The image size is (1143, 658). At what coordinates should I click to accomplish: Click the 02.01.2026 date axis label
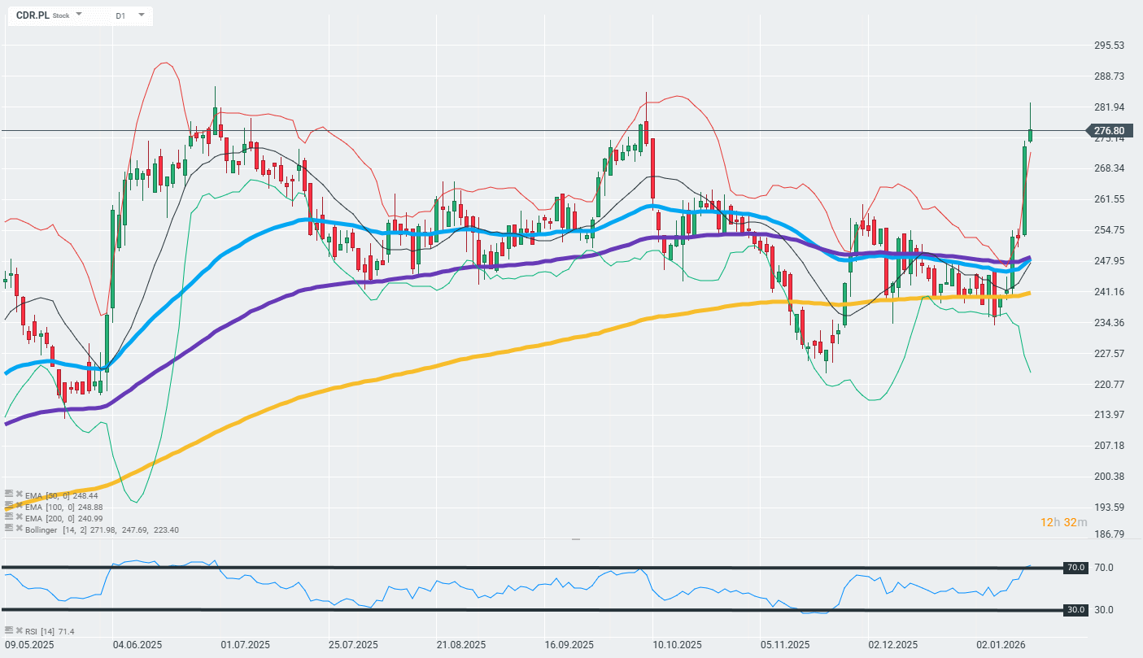(1000, 645)
